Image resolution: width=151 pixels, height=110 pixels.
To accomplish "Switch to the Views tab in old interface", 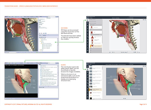I will tap(40, 35).
